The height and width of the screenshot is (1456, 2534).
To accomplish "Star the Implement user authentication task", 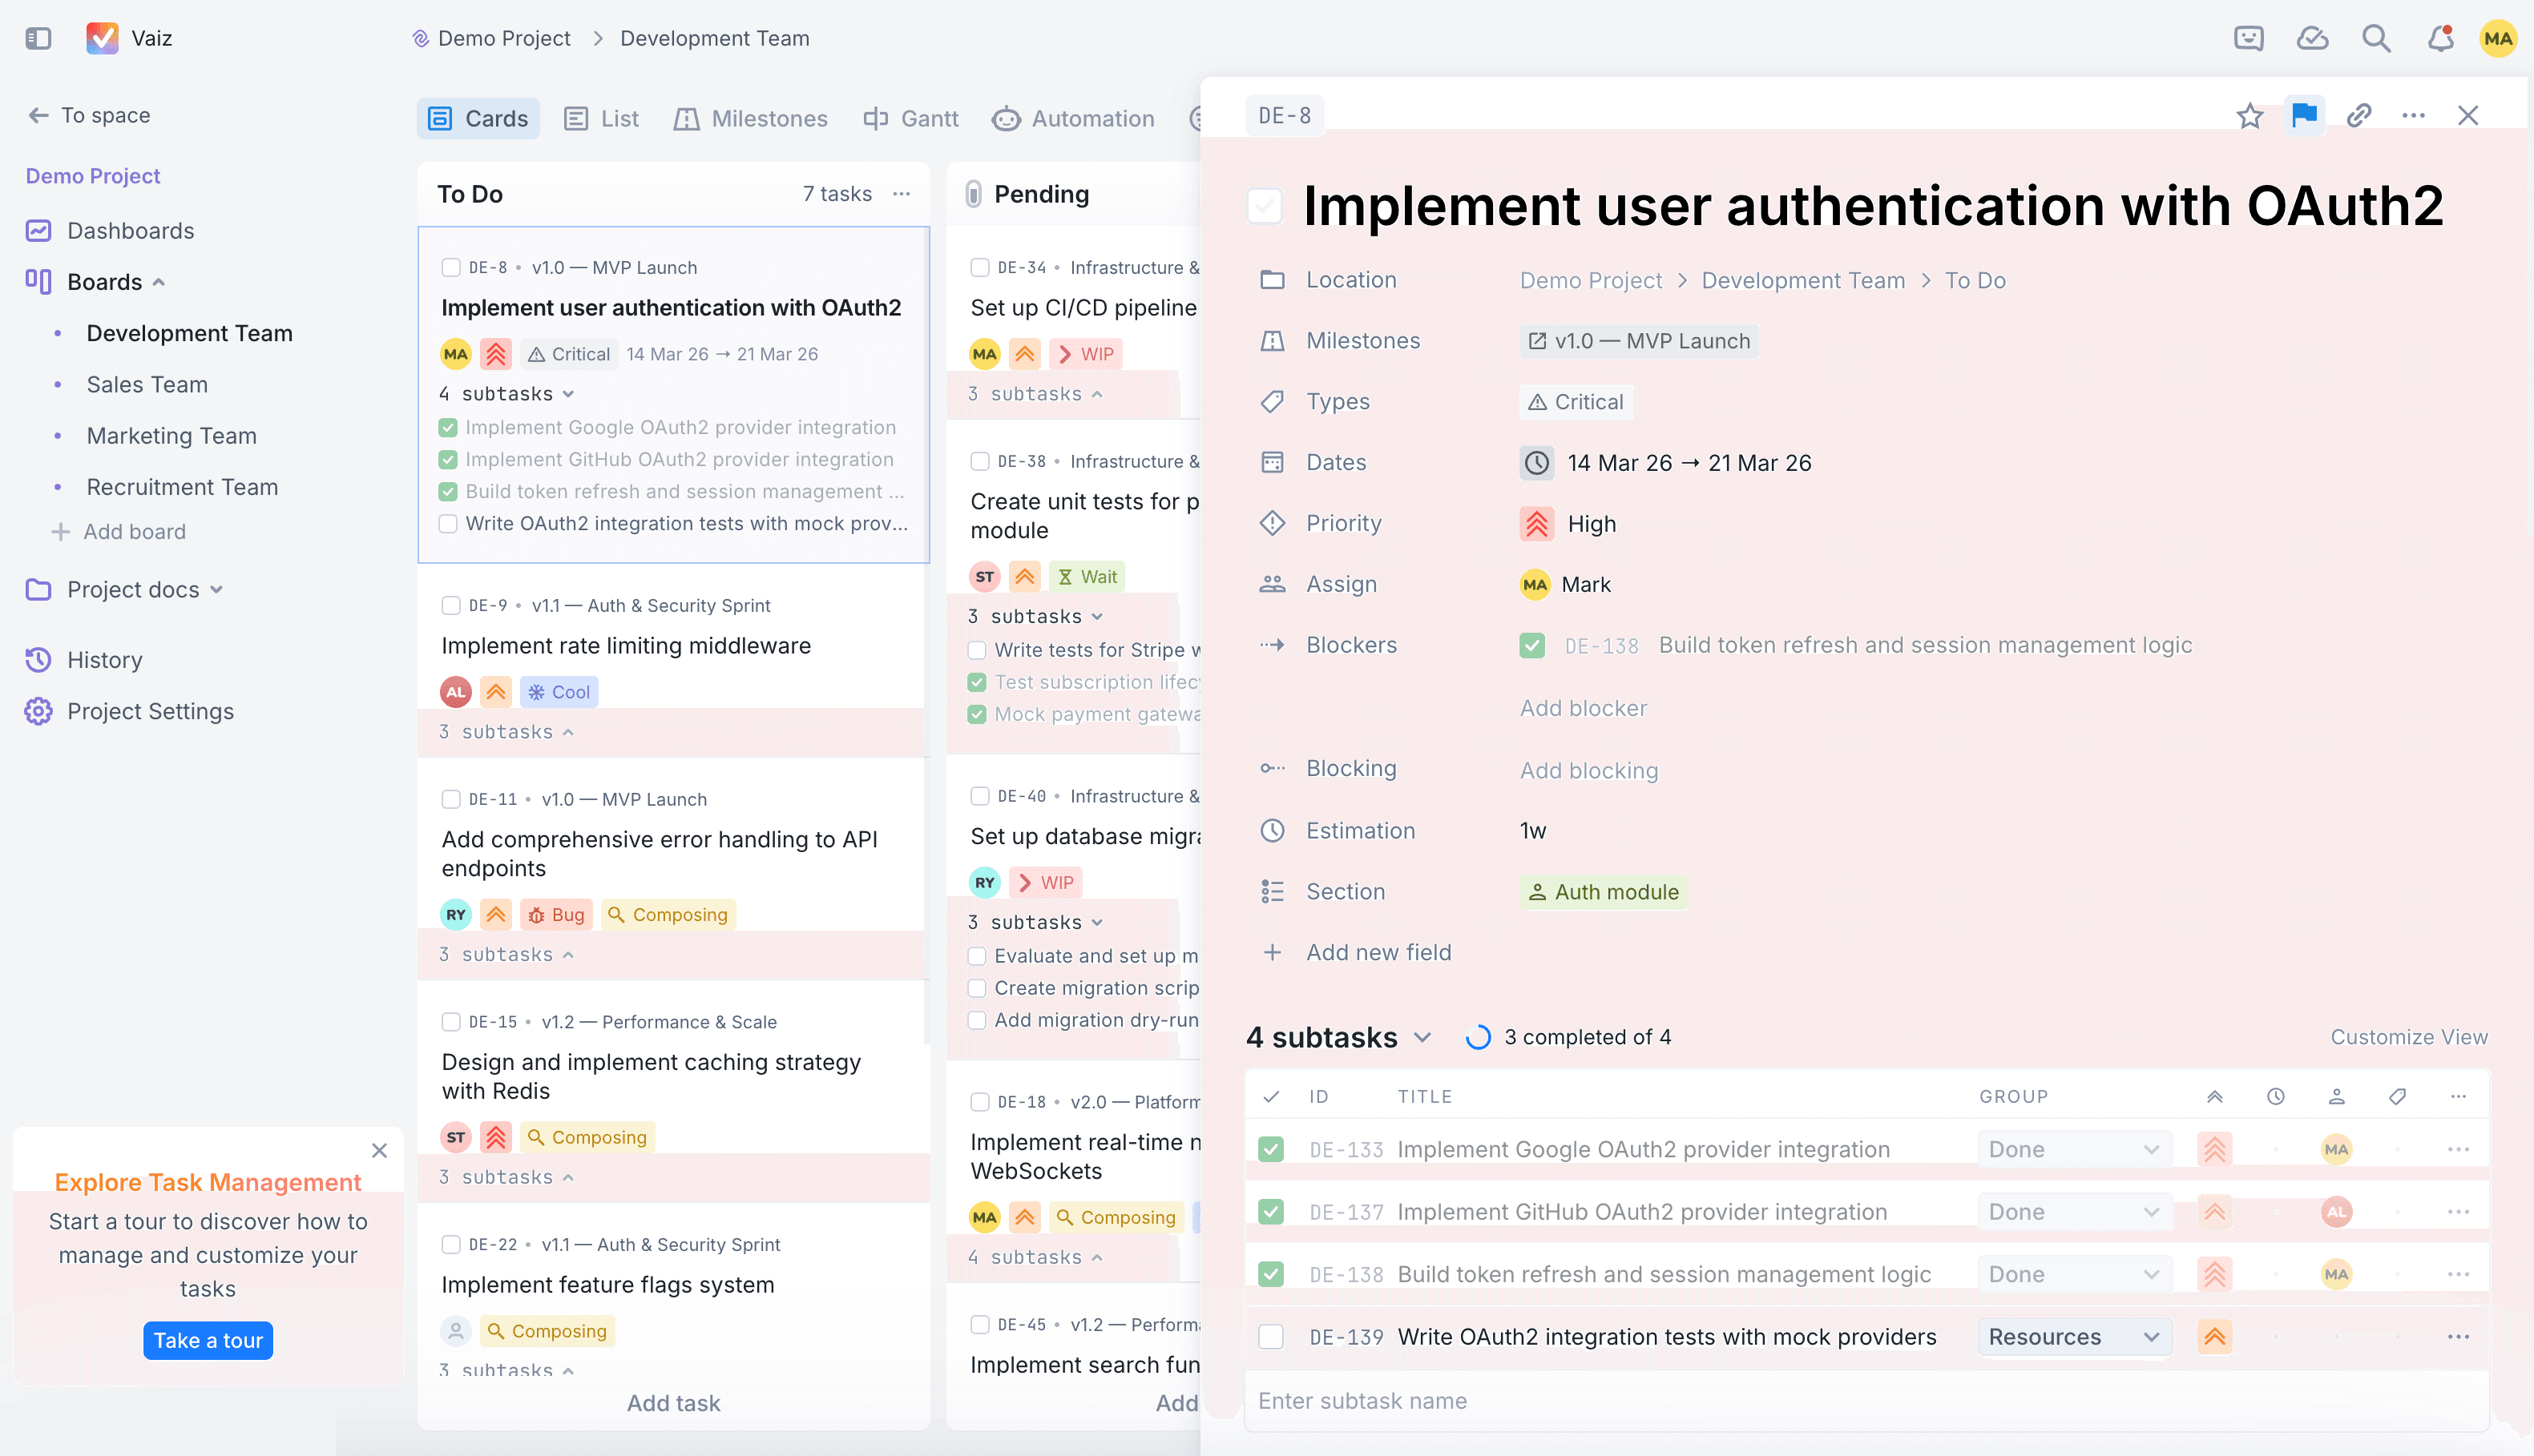I will (2251, 115).
